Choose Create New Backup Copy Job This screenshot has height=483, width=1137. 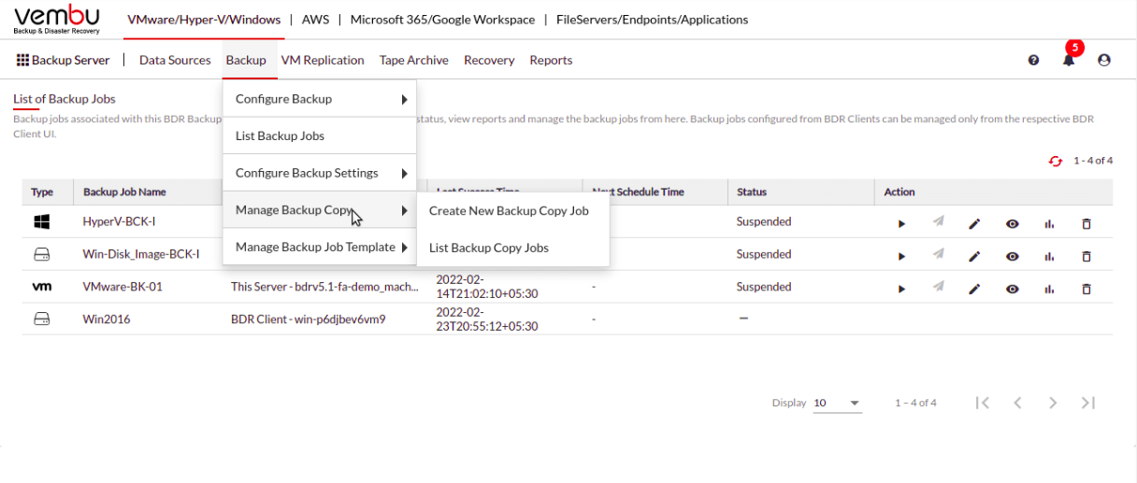[509, 210]
